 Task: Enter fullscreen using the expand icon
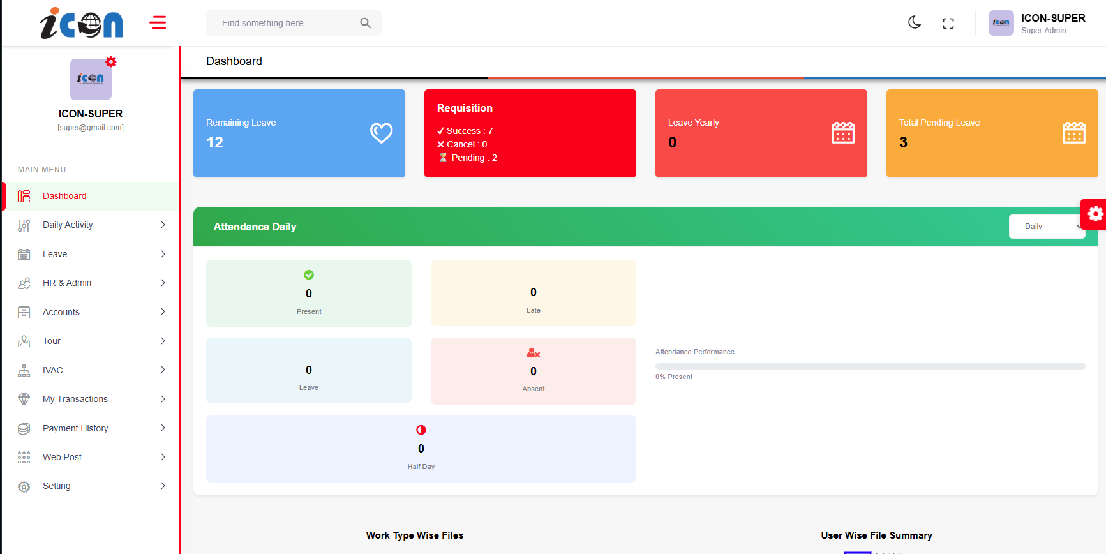[948, 24]
